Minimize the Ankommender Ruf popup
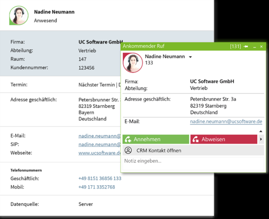The image size is (269, 219). pos(255,47)
